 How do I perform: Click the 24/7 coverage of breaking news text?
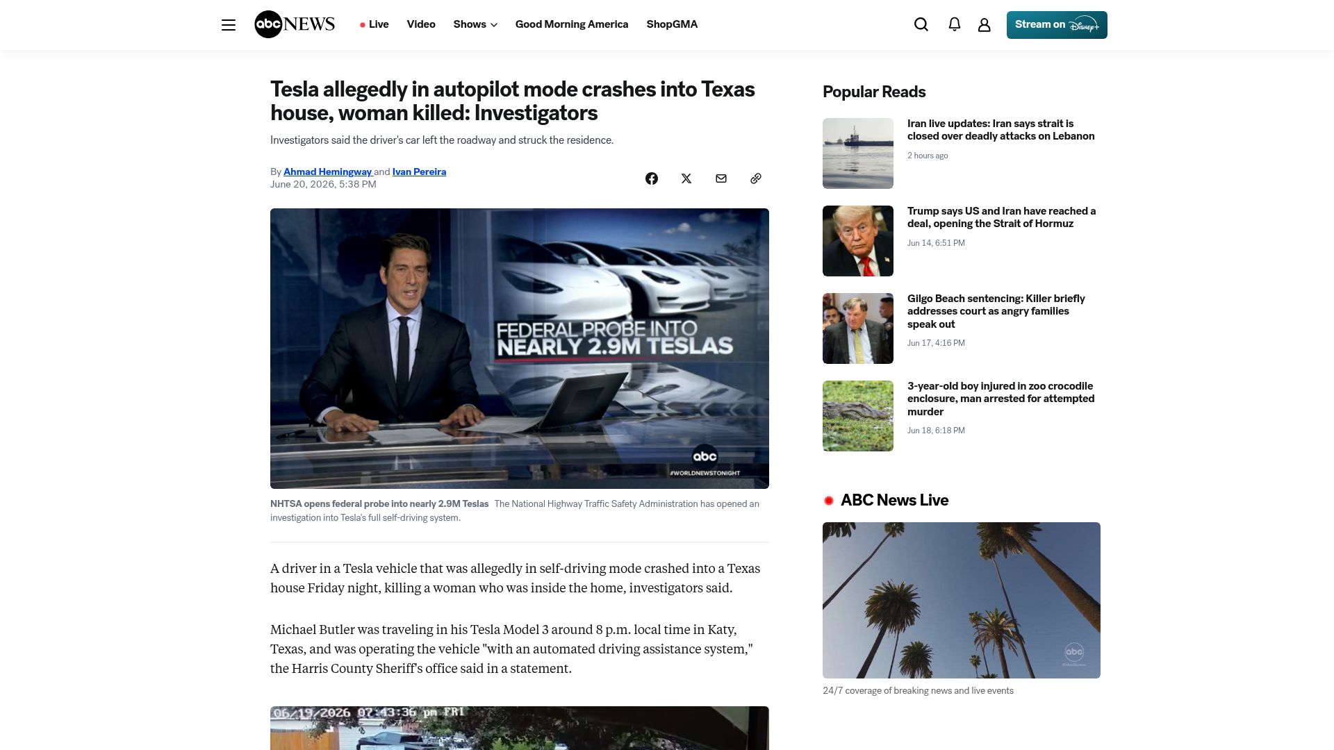tap(918, 690)
